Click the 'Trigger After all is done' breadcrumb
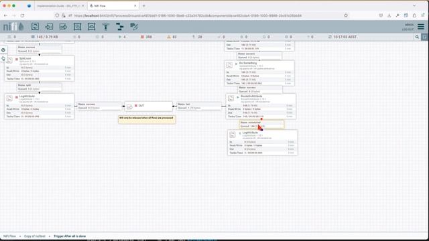 (x=70, y=236)
